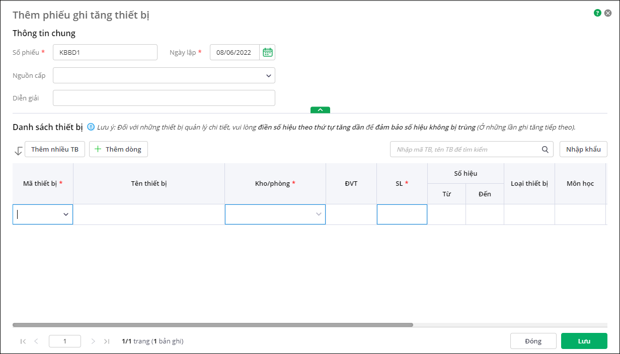
Task: Go to the next page
Action: click(93, 341)
